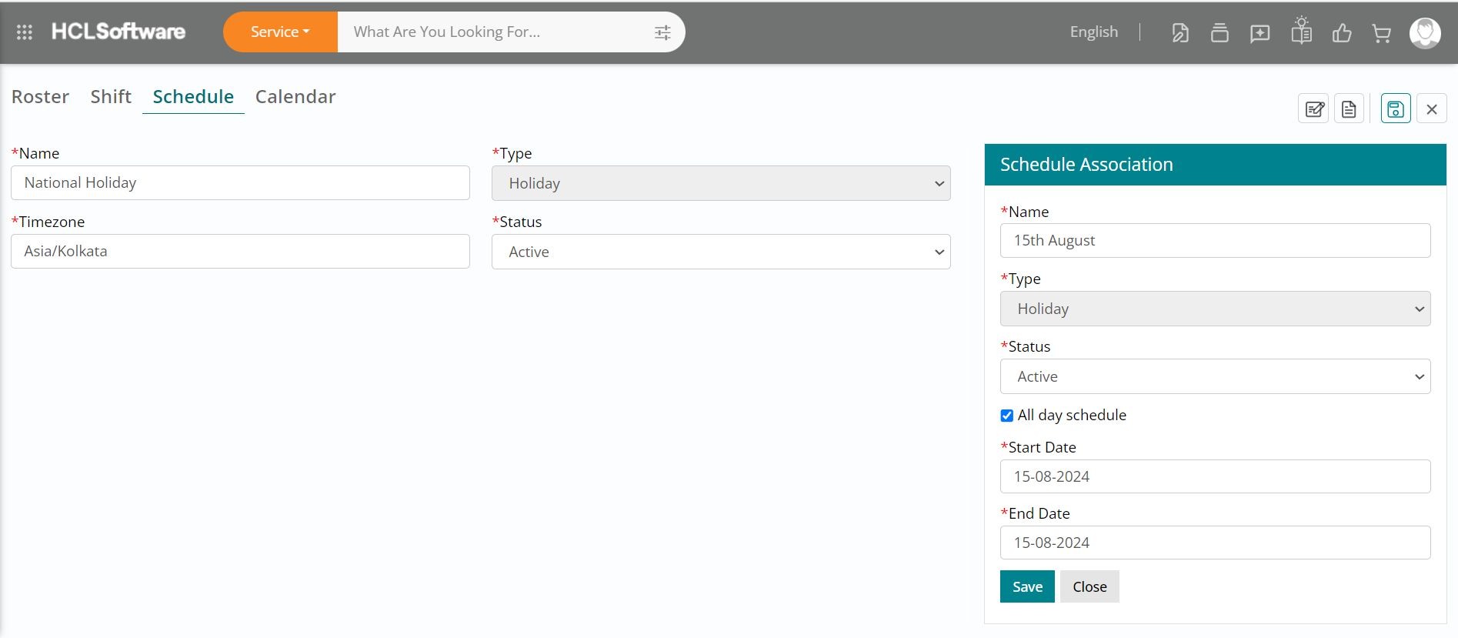1458x638 pixels.
Task: Click the floppy disk save icon
Action: pyautogui.click(x=1395, y=109)
